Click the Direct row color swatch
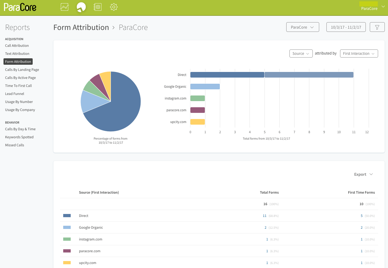This screenshot has width=388, height=268. pos(67,216)
